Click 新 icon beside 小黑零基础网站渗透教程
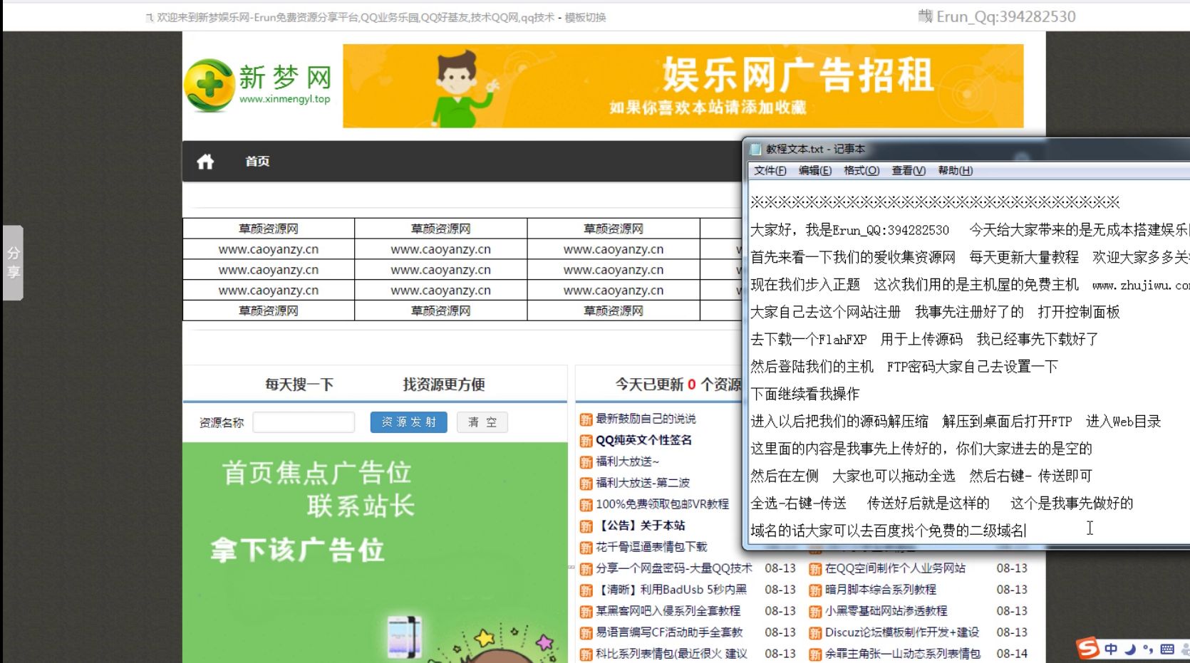 pyautogui.click(x=815, y=612)
